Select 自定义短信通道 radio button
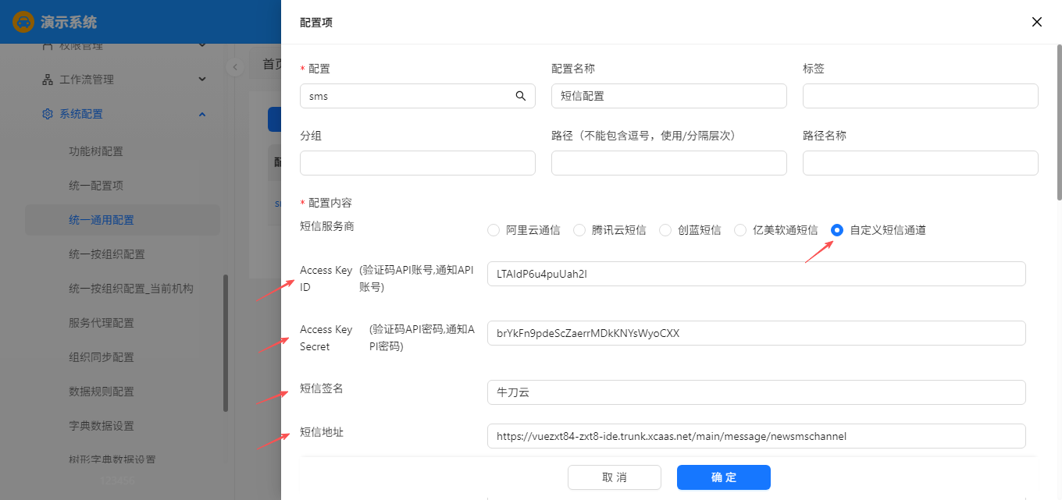Viewport: 1062px width, 500px height. [x=837, y=230]
